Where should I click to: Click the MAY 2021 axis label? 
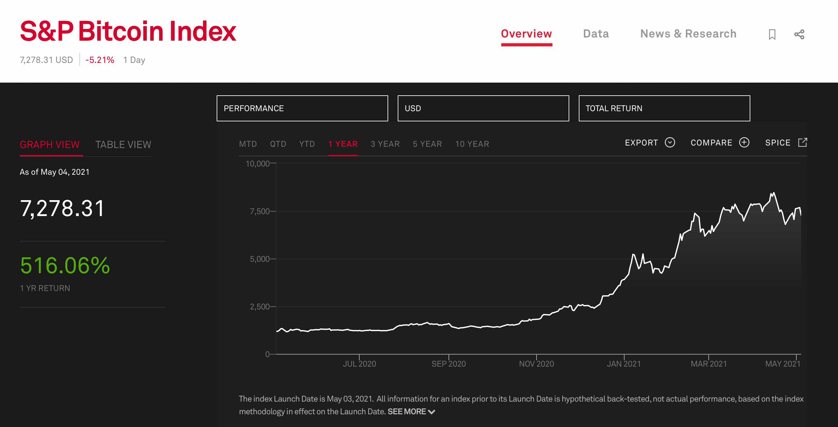point(782,363)
